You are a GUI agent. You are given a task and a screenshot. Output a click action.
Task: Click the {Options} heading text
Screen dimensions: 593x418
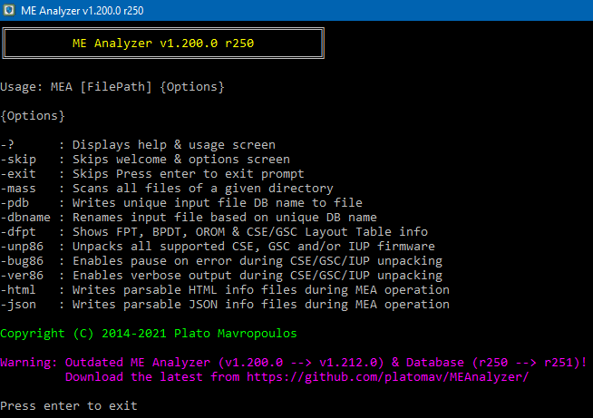tap(33, 116)
